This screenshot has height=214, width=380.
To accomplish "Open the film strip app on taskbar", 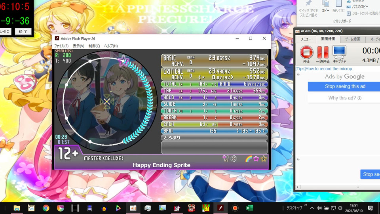I will (75, 208).
